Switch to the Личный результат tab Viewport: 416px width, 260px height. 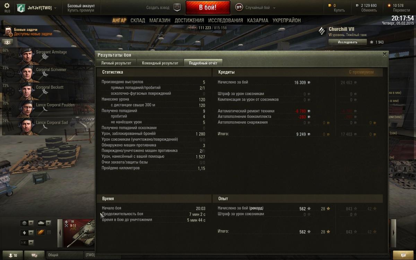[x=116, y=63]
